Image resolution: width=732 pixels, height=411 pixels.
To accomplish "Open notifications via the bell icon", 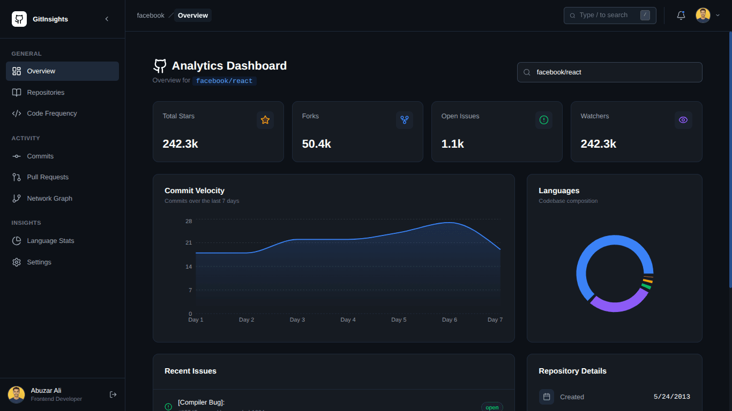I will click(x=681, y=16).
